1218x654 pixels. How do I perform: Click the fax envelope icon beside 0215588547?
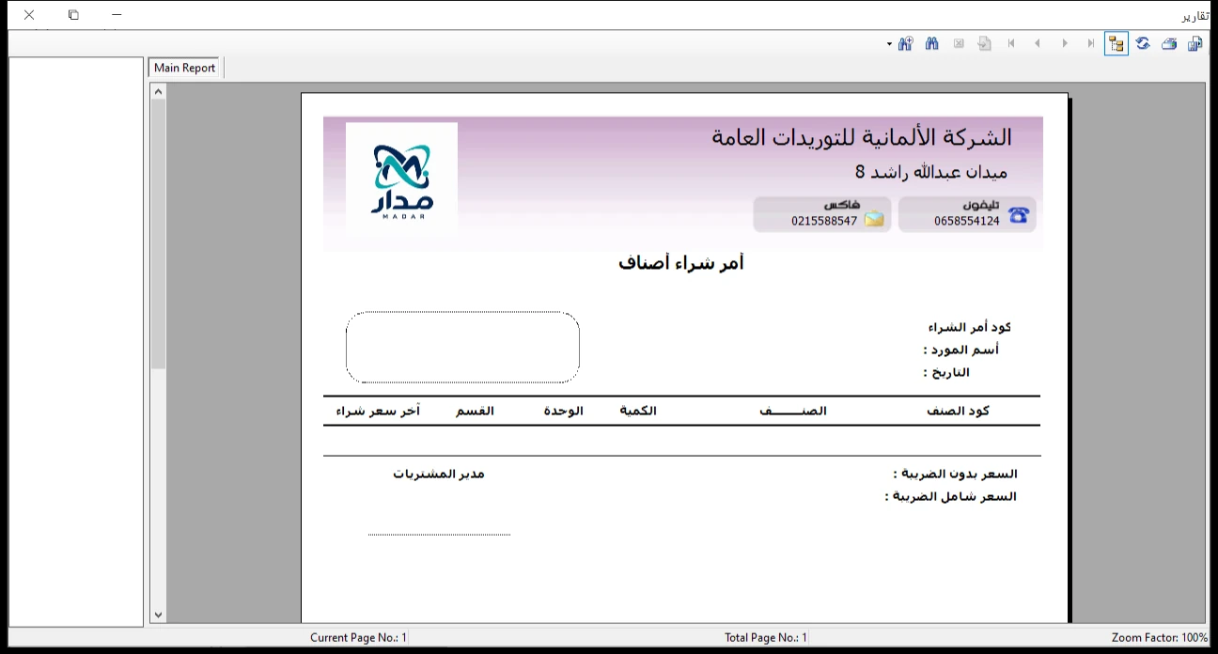874,220
